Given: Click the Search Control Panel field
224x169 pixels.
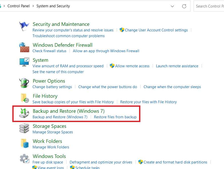Looking at the screenshot, I should [209, 6].
